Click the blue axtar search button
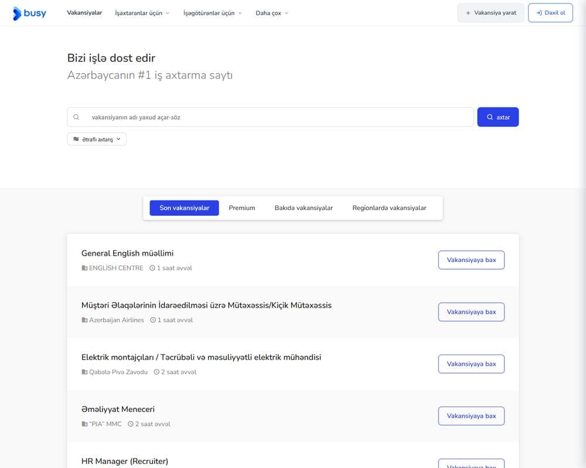 point(498,117)
